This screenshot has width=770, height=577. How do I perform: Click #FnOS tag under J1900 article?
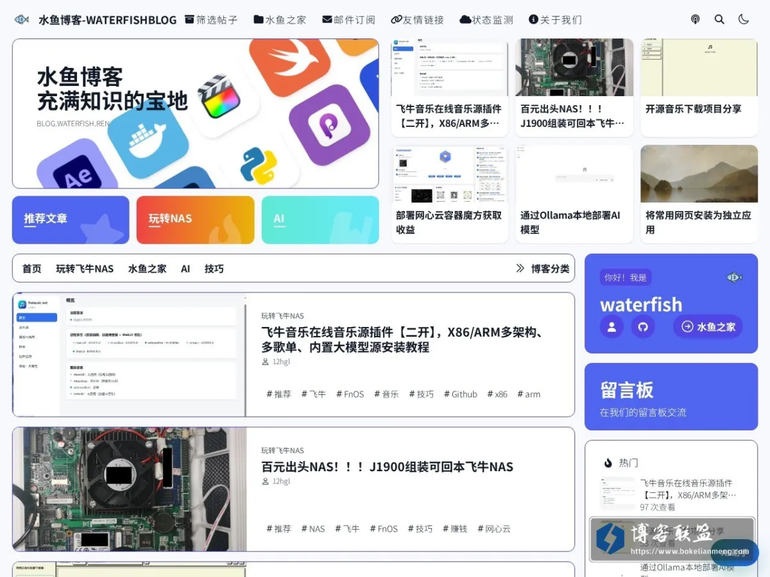[384, 529]
